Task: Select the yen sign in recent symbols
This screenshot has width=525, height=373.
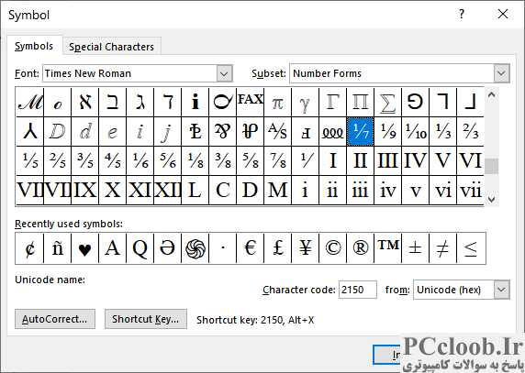Action: point(306,248)
